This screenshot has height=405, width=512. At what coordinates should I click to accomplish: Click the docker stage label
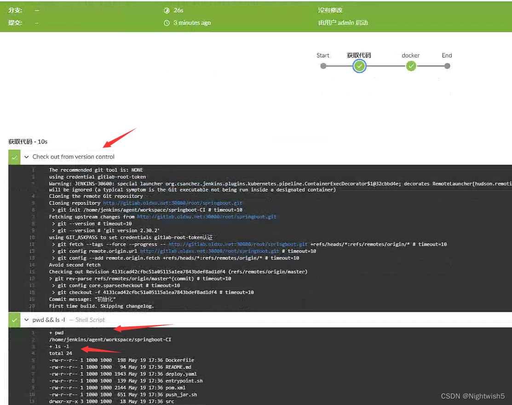pyautogui.click(x=411, y=56)
